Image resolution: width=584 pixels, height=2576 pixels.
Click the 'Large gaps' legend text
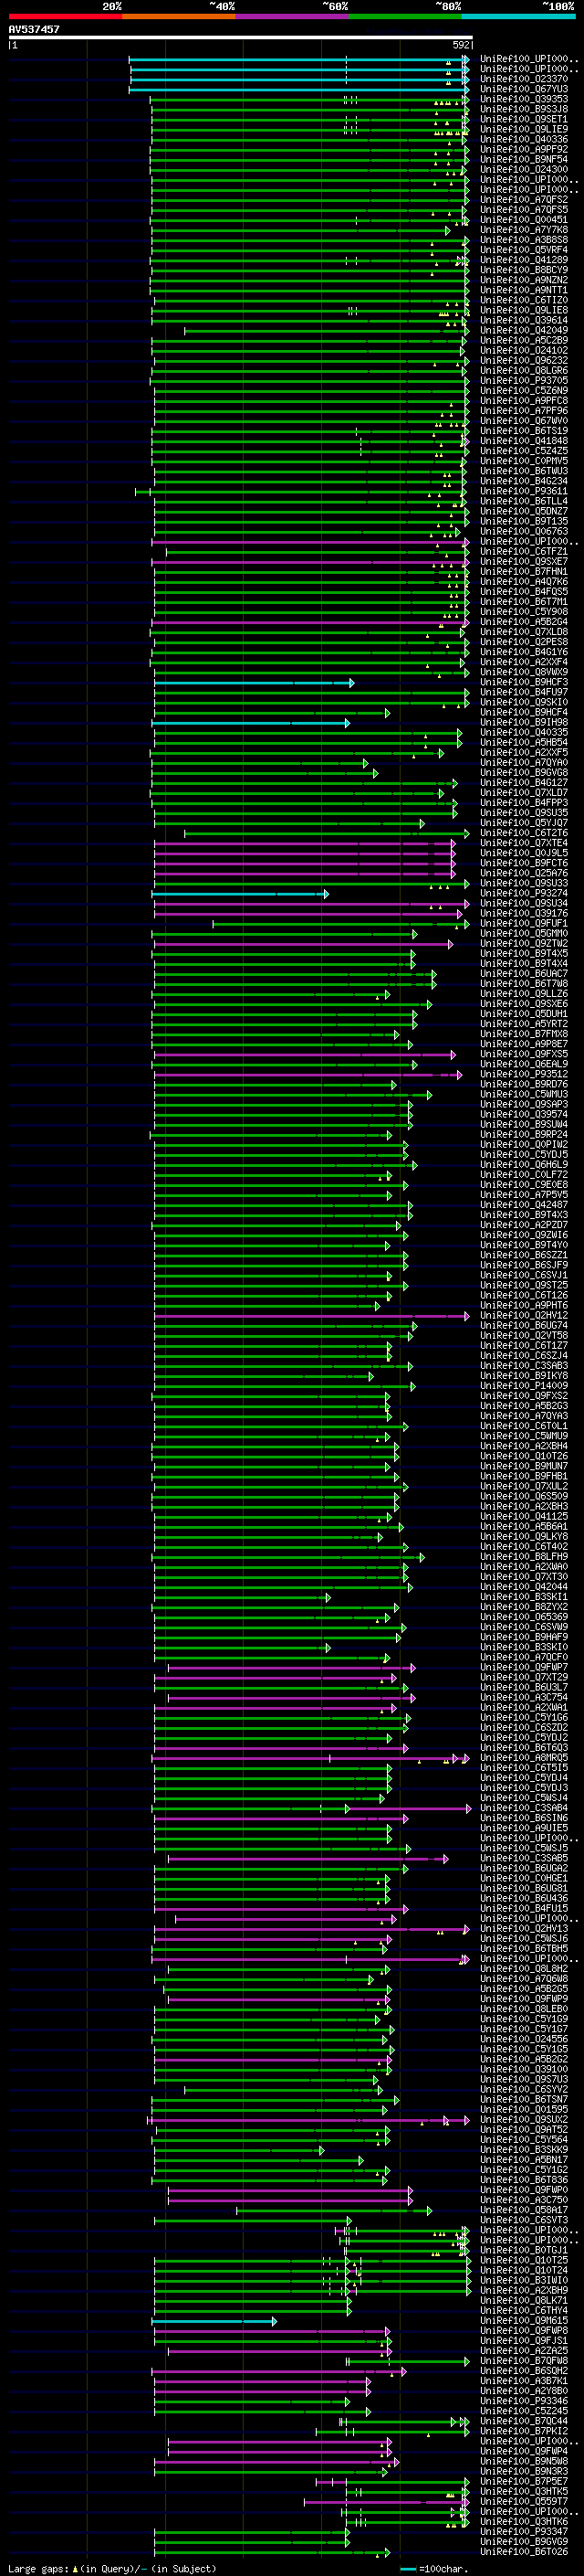[39, 2568]
